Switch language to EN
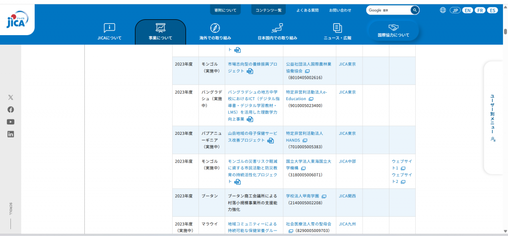Viewport: 508px width, 236px height. pos(467,10)
